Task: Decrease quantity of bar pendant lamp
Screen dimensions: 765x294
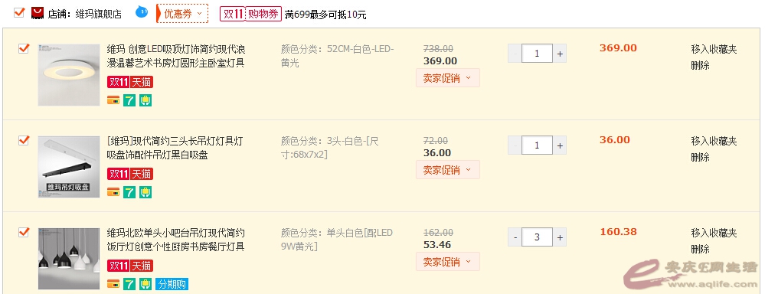Action: pyautogui.click(x=515, y=237)
